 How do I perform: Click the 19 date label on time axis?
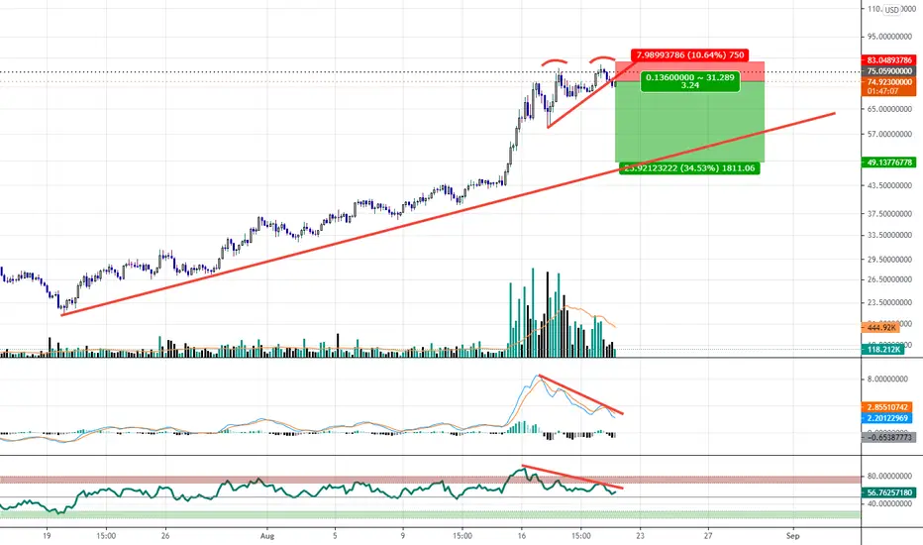(47, 536)
